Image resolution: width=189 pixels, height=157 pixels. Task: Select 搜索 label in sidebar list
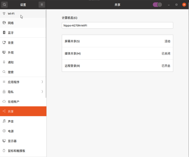(x=11, y=72)
